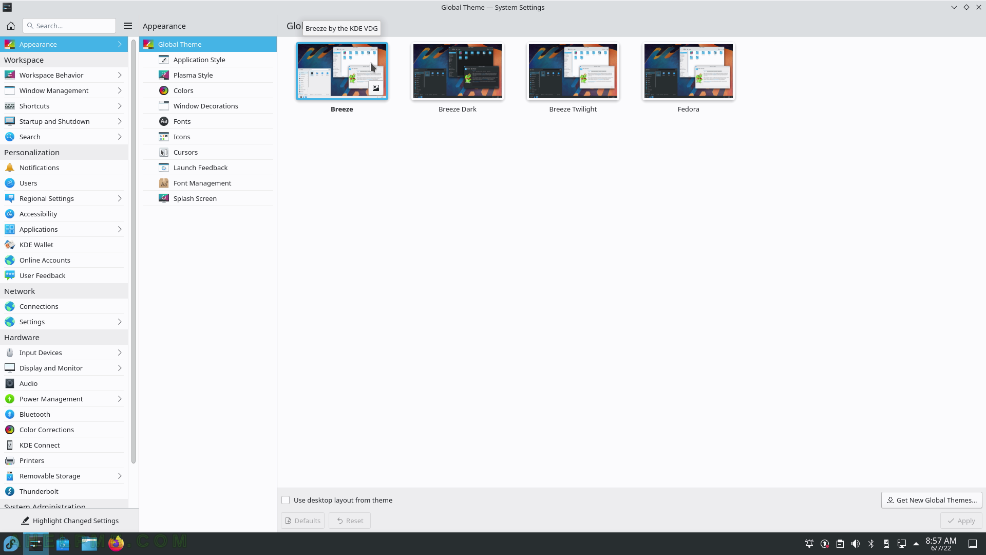
Task: Open the volume tray icon
Action: 856,544
